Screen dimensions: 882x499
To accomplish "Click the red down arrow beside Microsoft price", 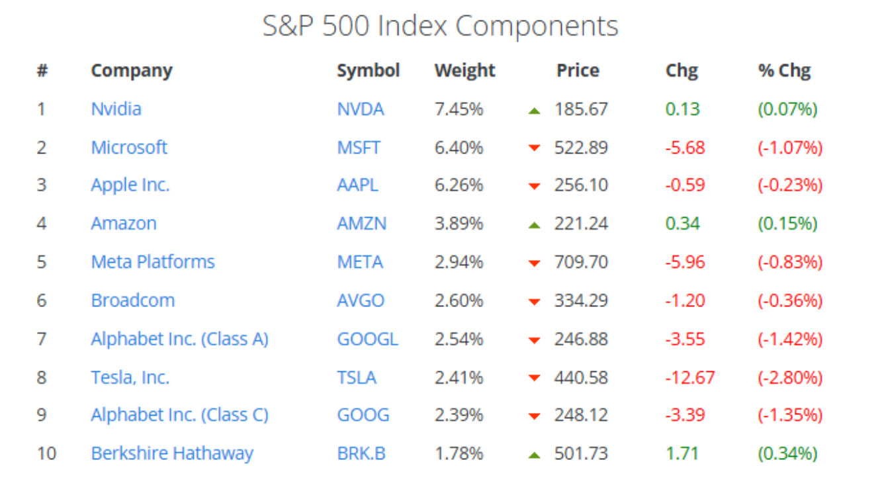I will point(535,148).
